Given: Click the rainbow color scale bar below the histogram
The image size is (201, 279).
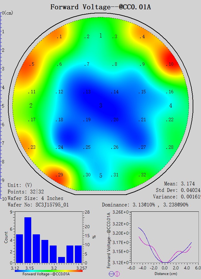Looking at the screenshot, I should (49, 271).
